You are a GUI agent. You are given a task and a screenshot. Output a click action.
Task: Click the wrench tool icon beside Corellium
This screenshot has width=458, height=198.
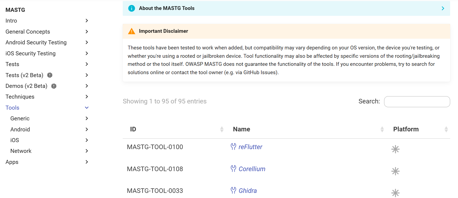(233, 169)
